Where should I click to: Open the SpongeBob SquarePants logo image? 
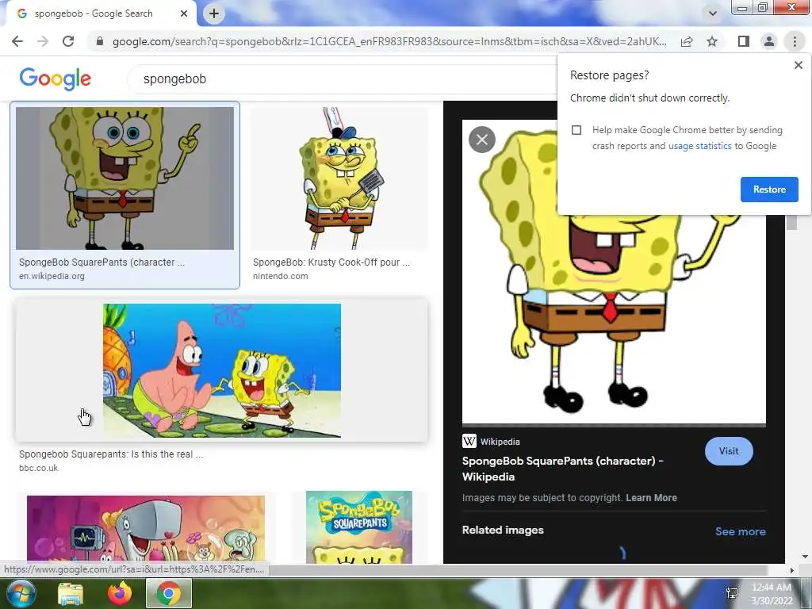point(359,527)
